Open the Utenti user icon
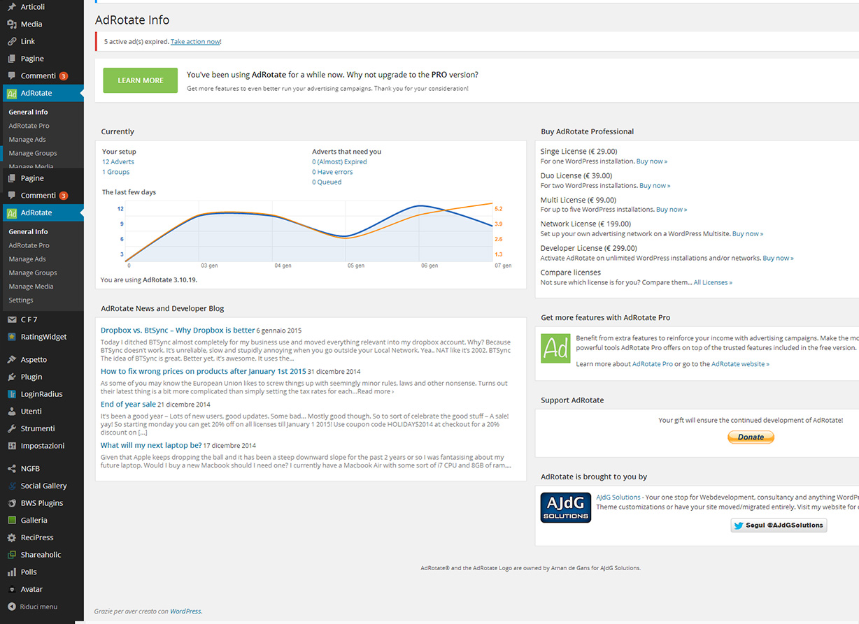 pos(12,412)
